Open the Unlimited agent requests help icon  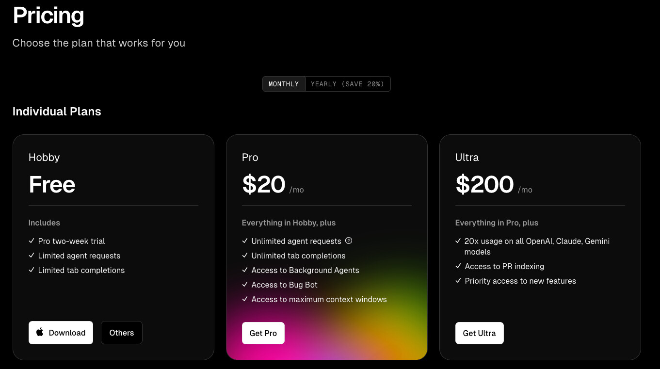(x=348, y=241)
